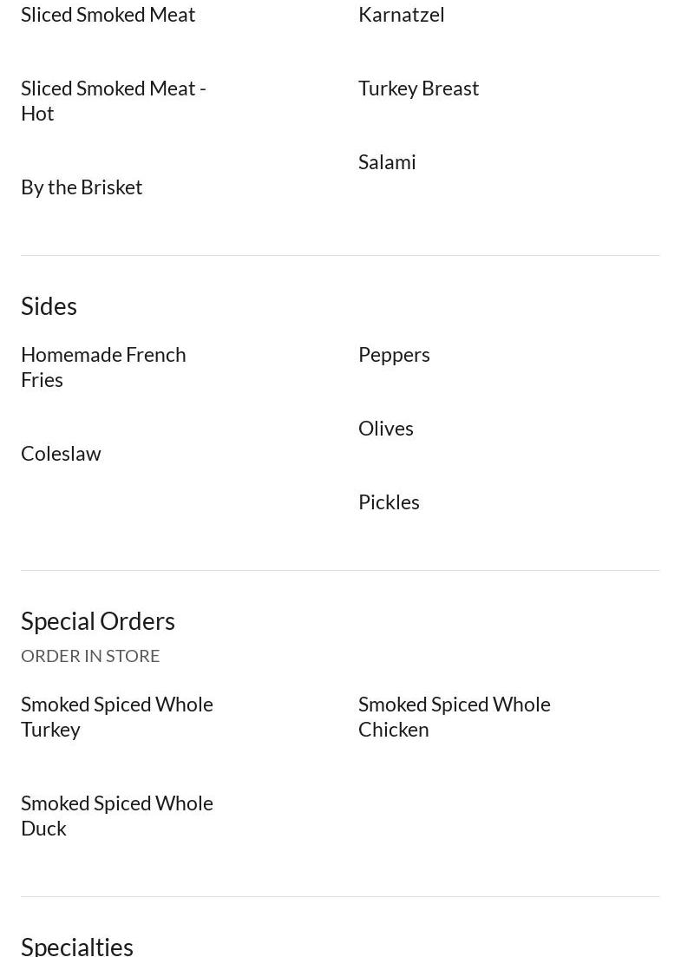The height and width of the screenshot is (957, 681).
Task: Click the ORDER IN STORE subtitle
Action: point(90,656)
